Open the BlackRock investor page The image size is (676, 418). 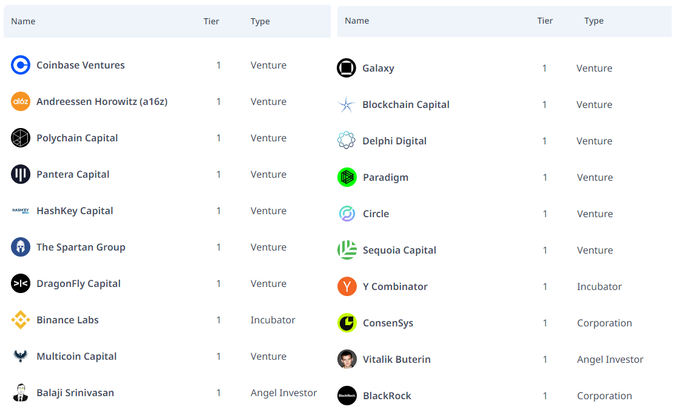[387, 396]
